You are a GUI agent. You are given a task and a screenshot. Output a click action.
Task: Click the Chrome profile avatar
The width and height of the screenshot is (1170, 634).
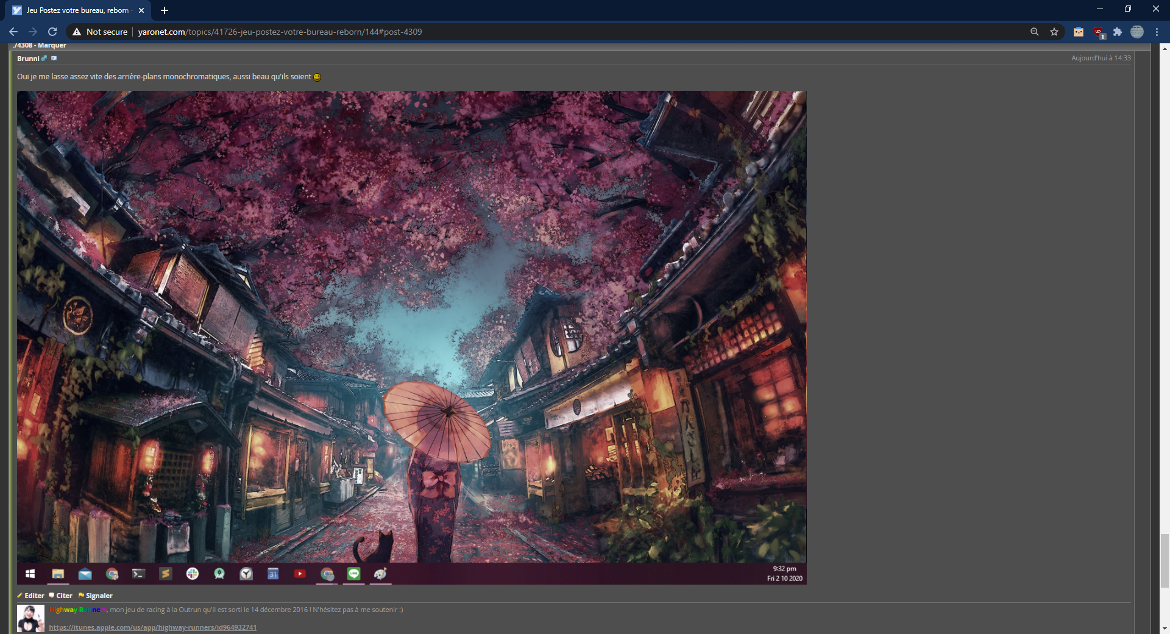tap(1137, 32)
